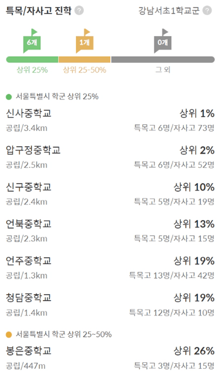
Task: Open 언북중학교 school entry
Action: pyautogui.click(x=29, y=224)
